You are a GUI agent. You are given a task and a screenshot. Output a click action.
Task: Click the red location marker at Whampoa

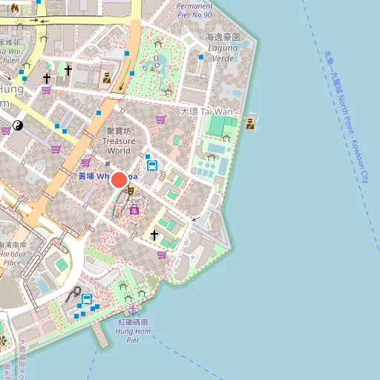coord(119,180)
